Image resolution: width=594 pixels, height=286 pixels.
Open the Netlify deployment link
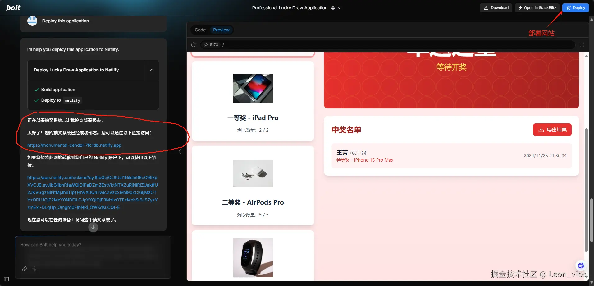[x=74, y=145]
